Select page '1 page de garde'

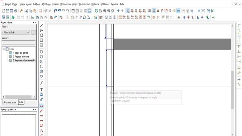coord(20,53)
